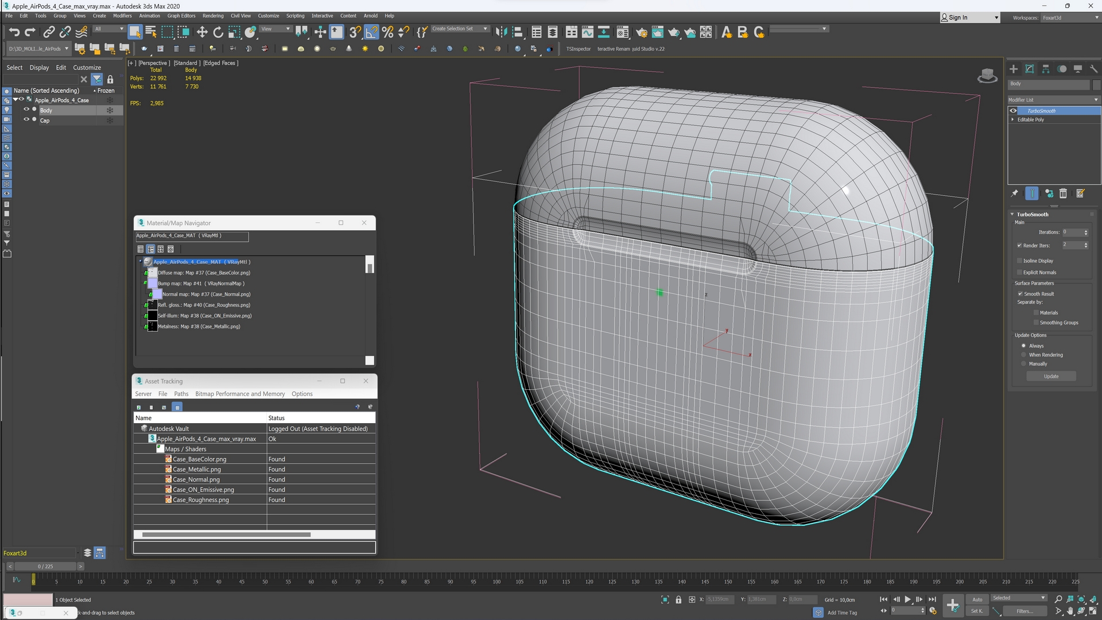Toggle the Smooth Result checkbox

pyautogui.click(x=1020, y=294)
